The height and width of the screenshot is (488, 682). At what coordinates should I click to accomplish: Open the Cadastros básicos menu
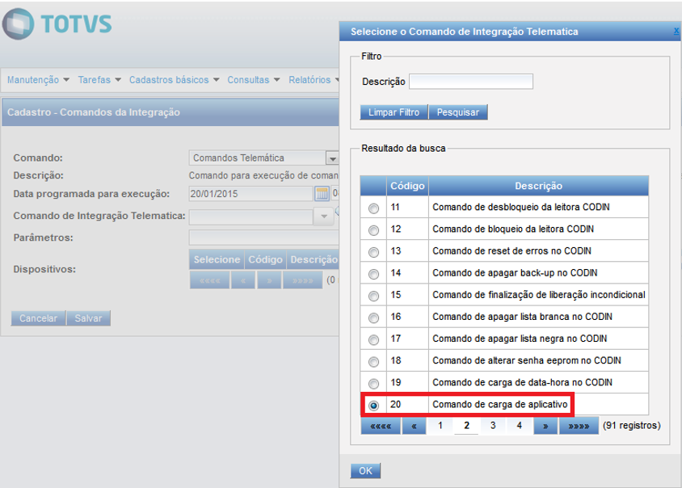[x=174, y=80]
